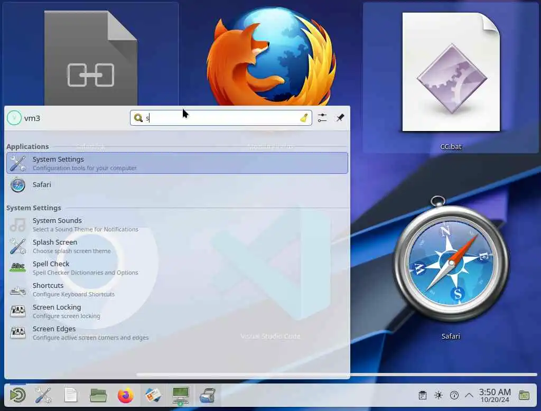The image size is (541, 411).
Task: Open System Settings application result
Action: [177, 163]
